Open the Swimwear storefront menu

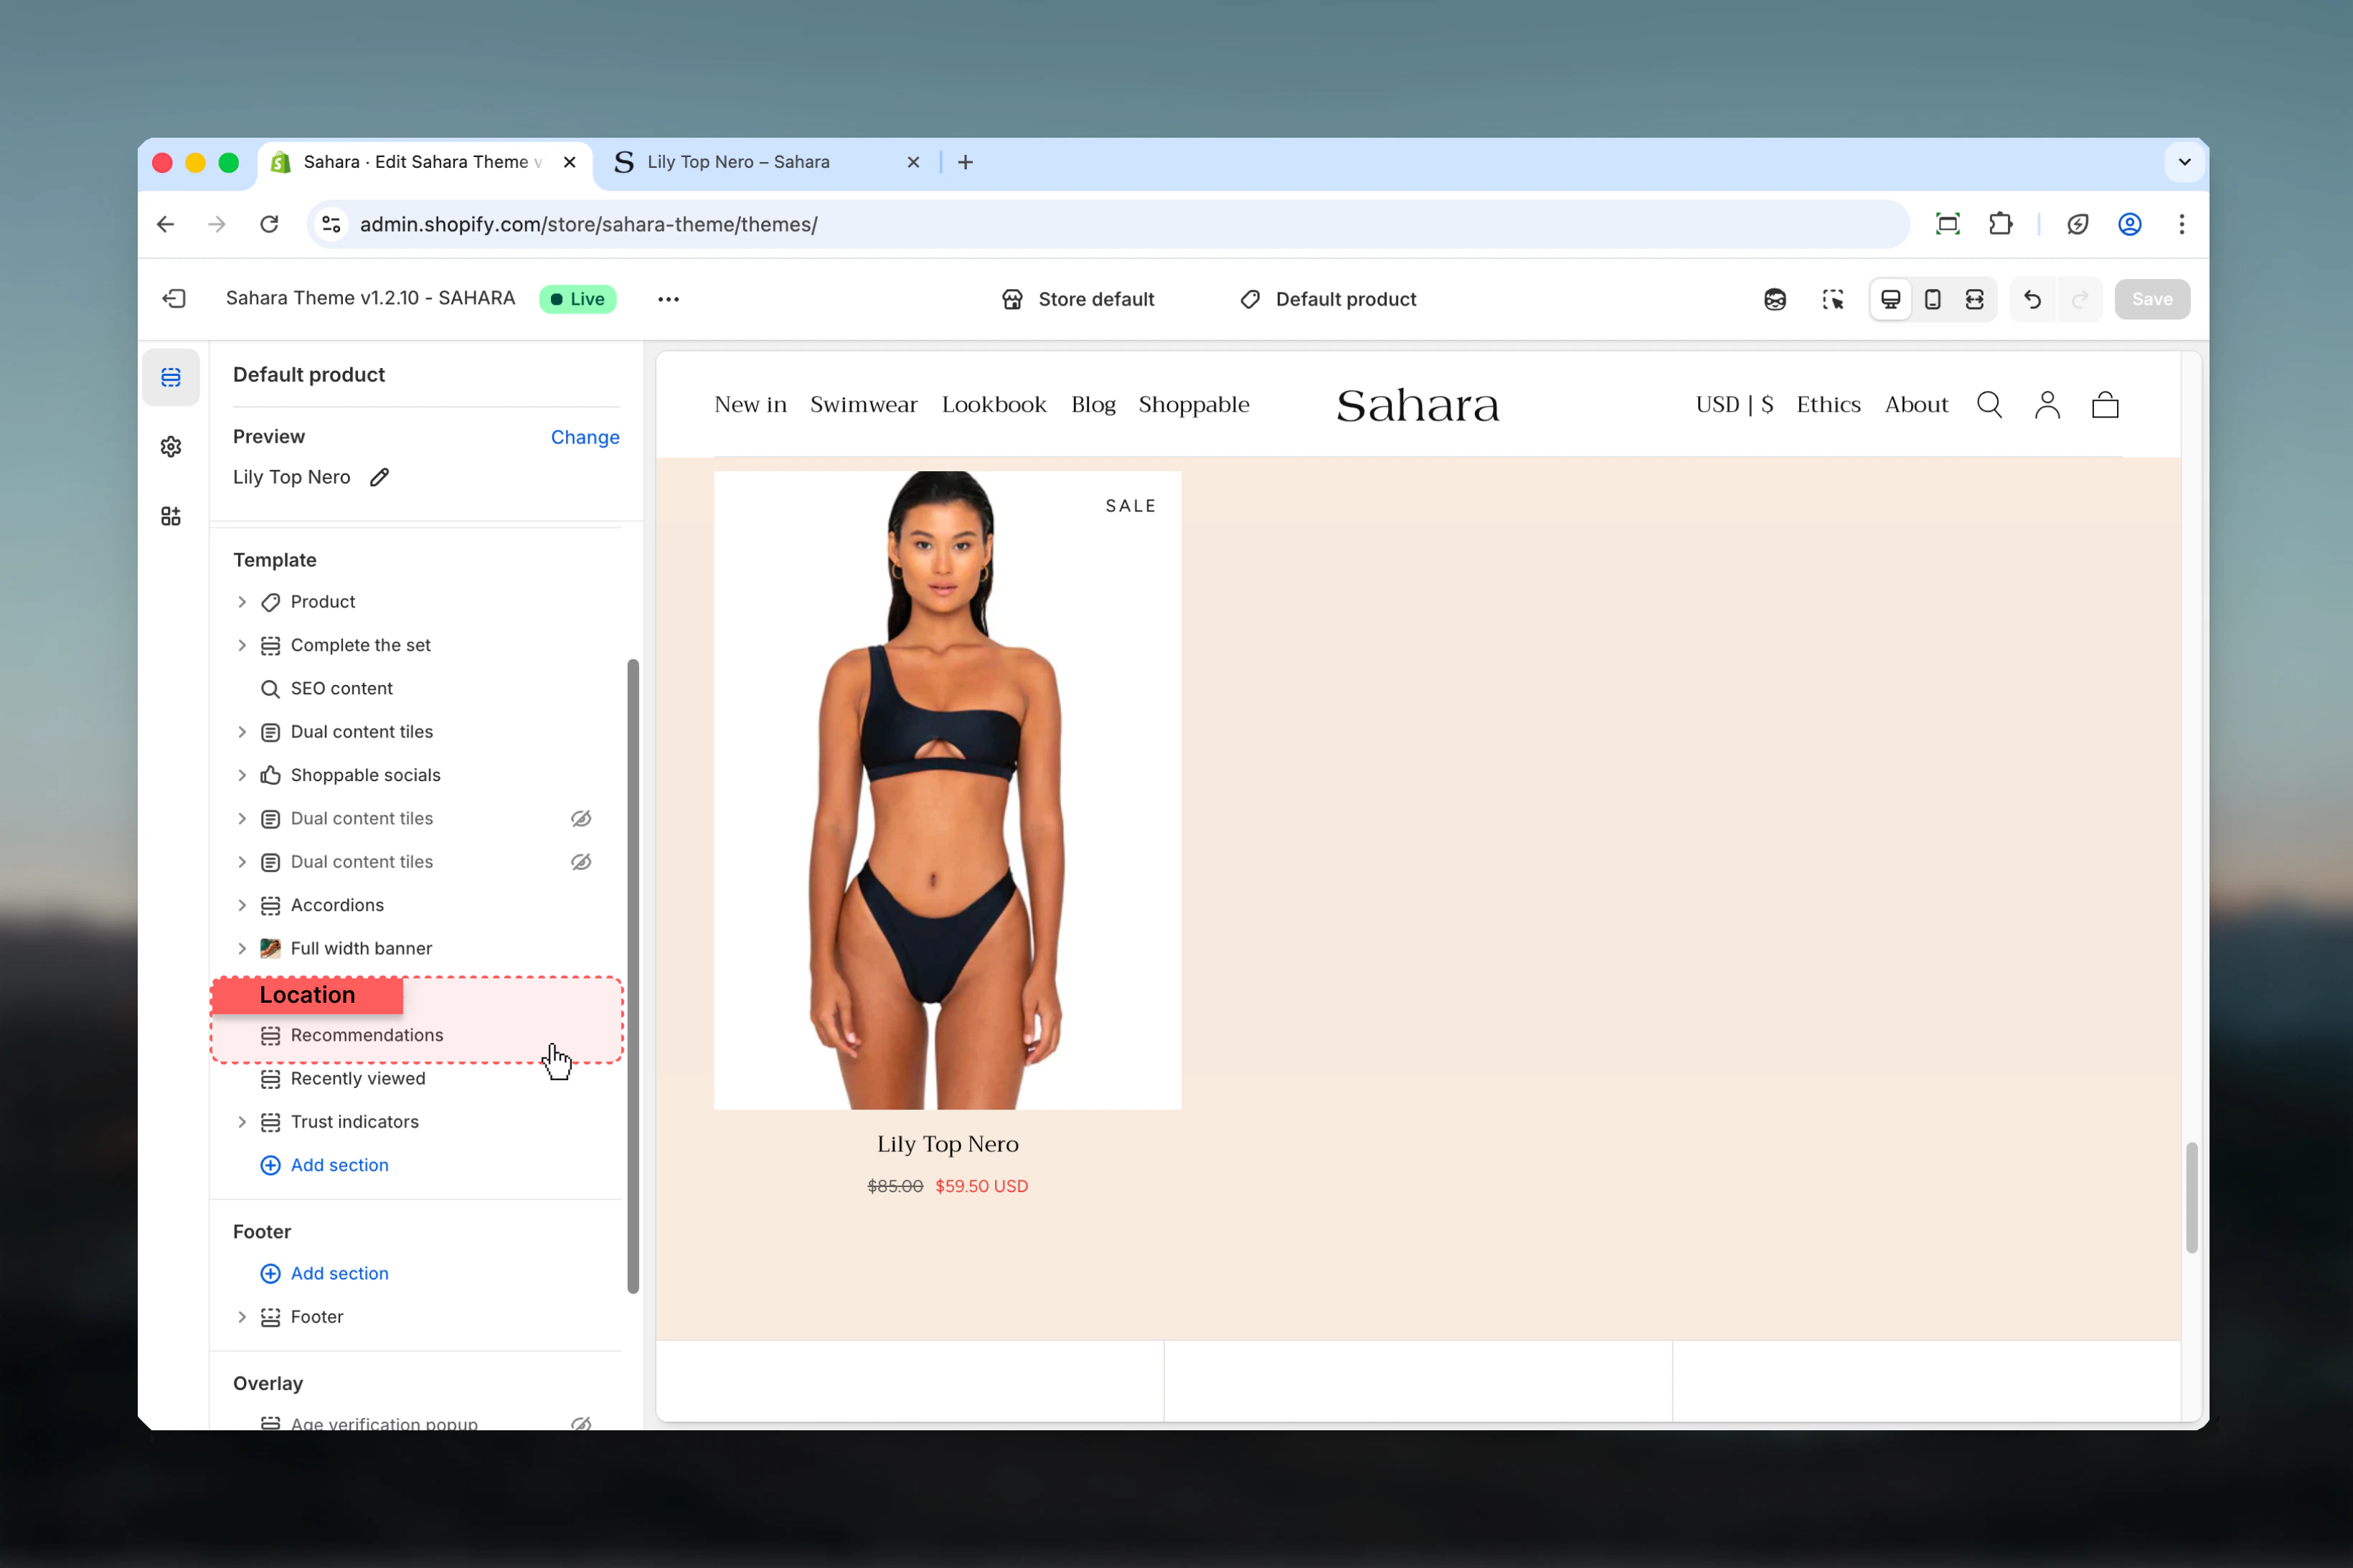863,405
